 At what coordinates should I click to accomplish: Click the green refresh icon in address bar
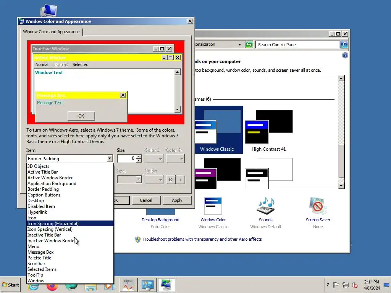pos(249,45)
